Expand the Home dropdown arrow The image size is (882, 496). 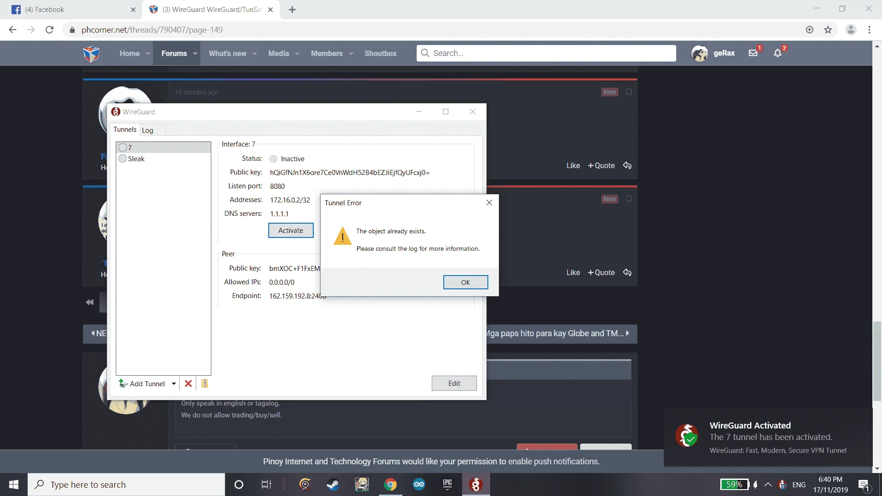[148, 54]
